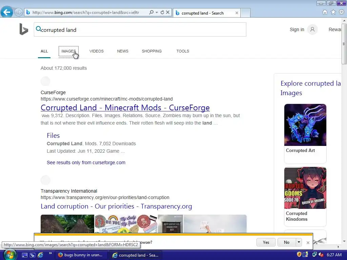Click the security shield tray icon

click(299, 255)
